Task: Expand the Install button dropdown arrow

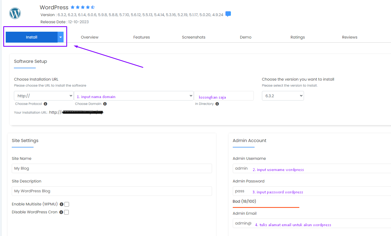Action: click(x=61, y=37)
